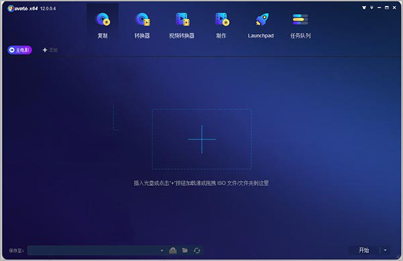Close the DVDFab window
The image size is (403, 261).
click(x=394, y=7)
